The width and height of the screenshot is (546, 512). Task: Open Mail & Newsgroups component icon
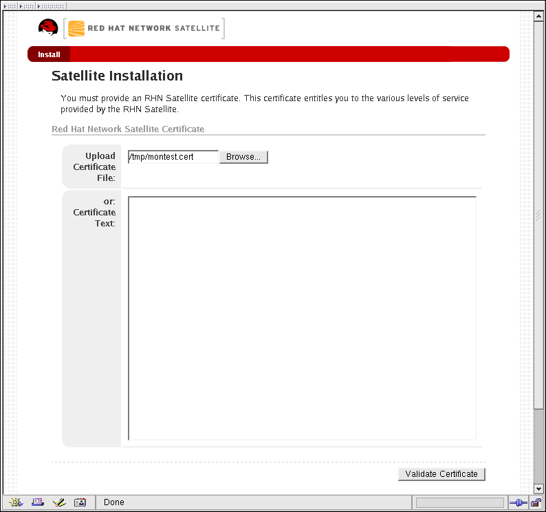[38, 502]
